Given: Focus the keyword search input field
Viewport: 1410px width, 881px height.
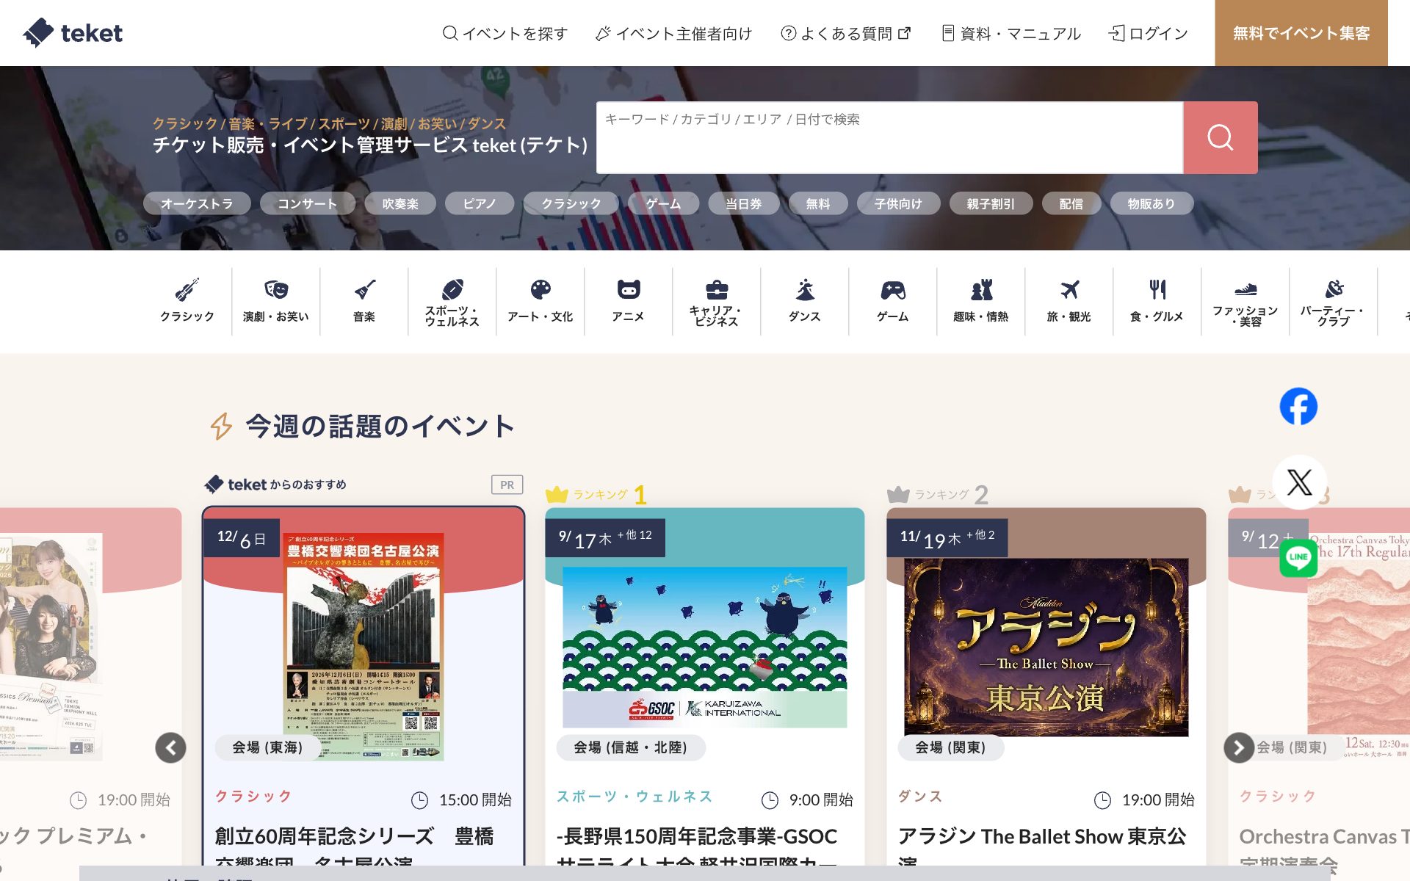Looking at the screenshot, I should coord(890,137).
